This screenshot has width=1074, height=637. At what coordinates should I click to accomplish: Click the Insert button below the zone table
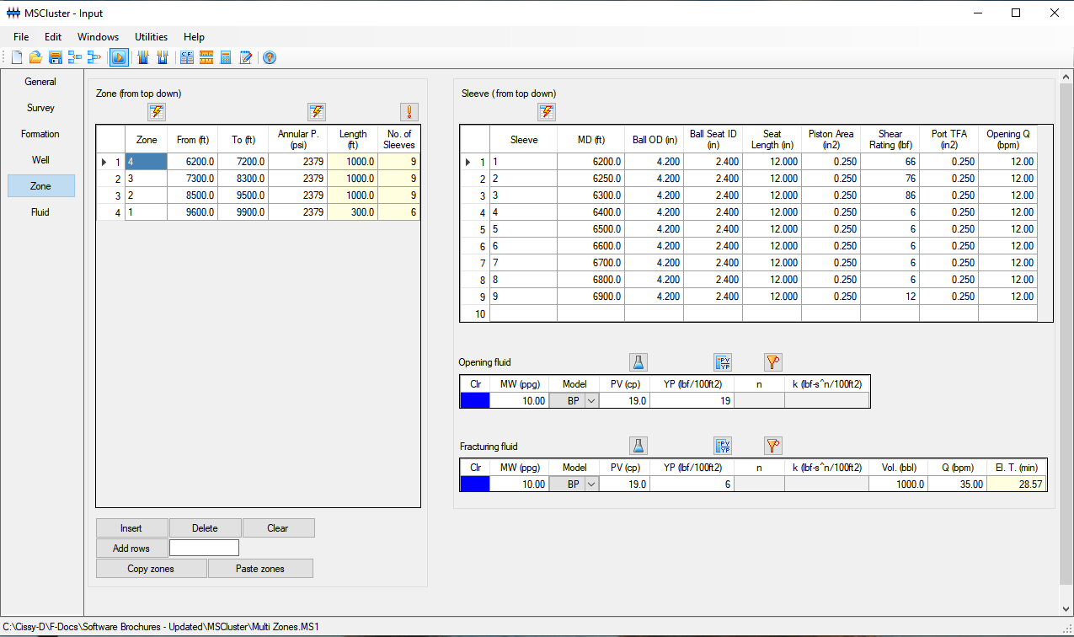(x=131, y=528)
